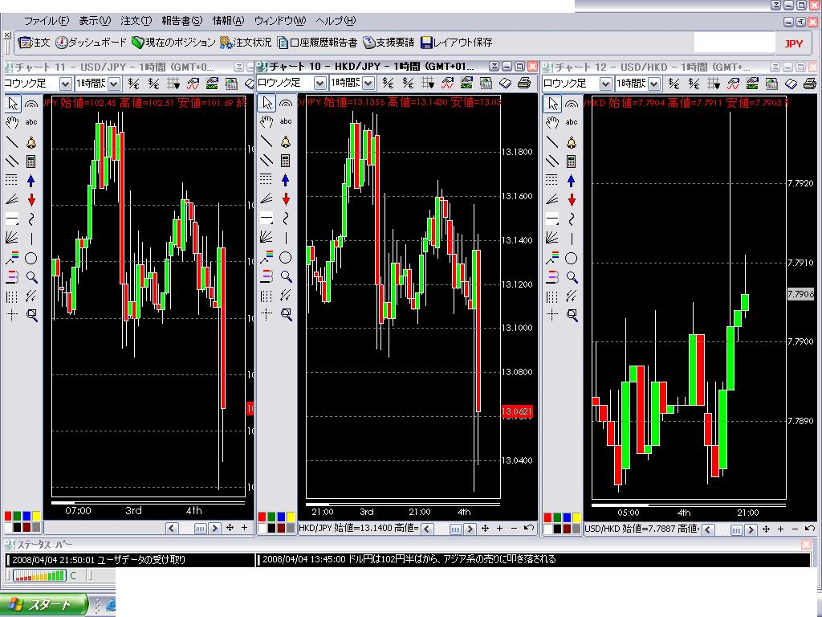Select horizontal dotted lines tool in USD/JPY chart

pos(12,181)
